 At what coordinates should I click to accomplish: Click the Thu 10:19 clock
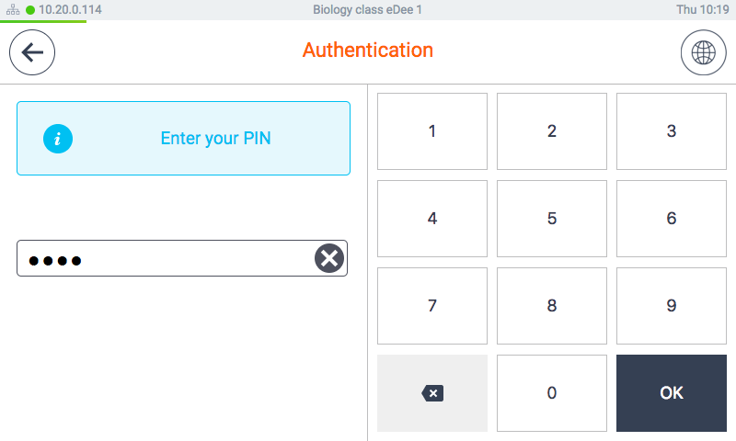702,10
